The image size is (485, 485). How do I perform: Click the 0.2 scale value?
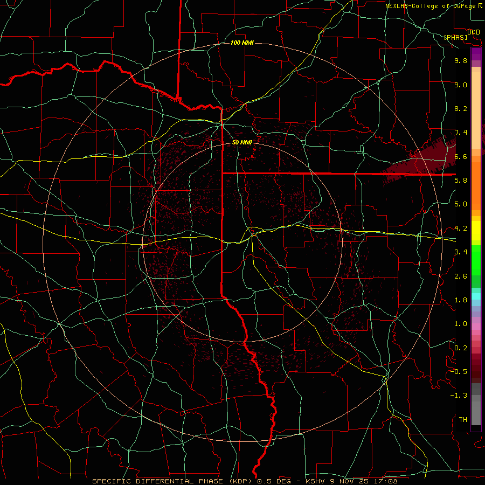pos(461,348)
